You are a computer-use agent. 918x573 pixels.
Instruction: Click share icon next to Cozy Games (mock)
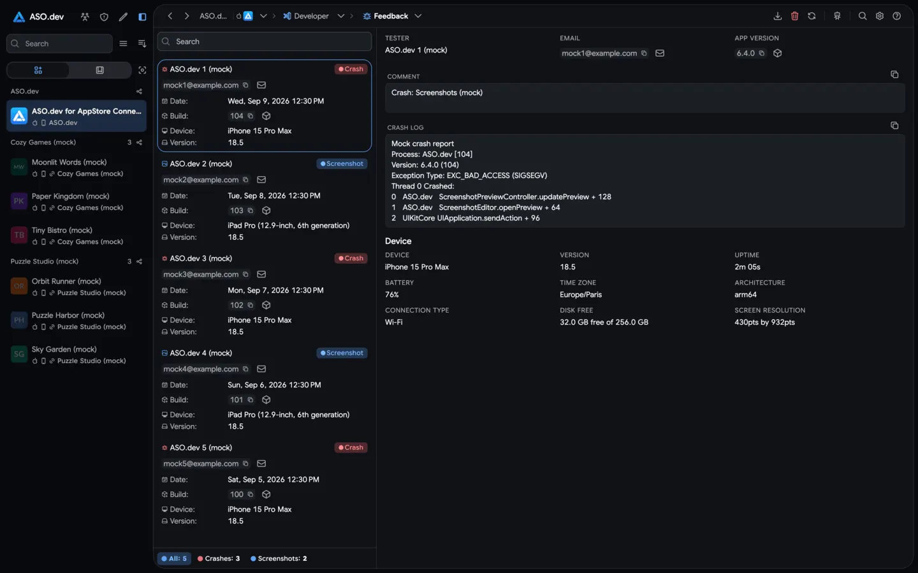[x=139, y=142]
